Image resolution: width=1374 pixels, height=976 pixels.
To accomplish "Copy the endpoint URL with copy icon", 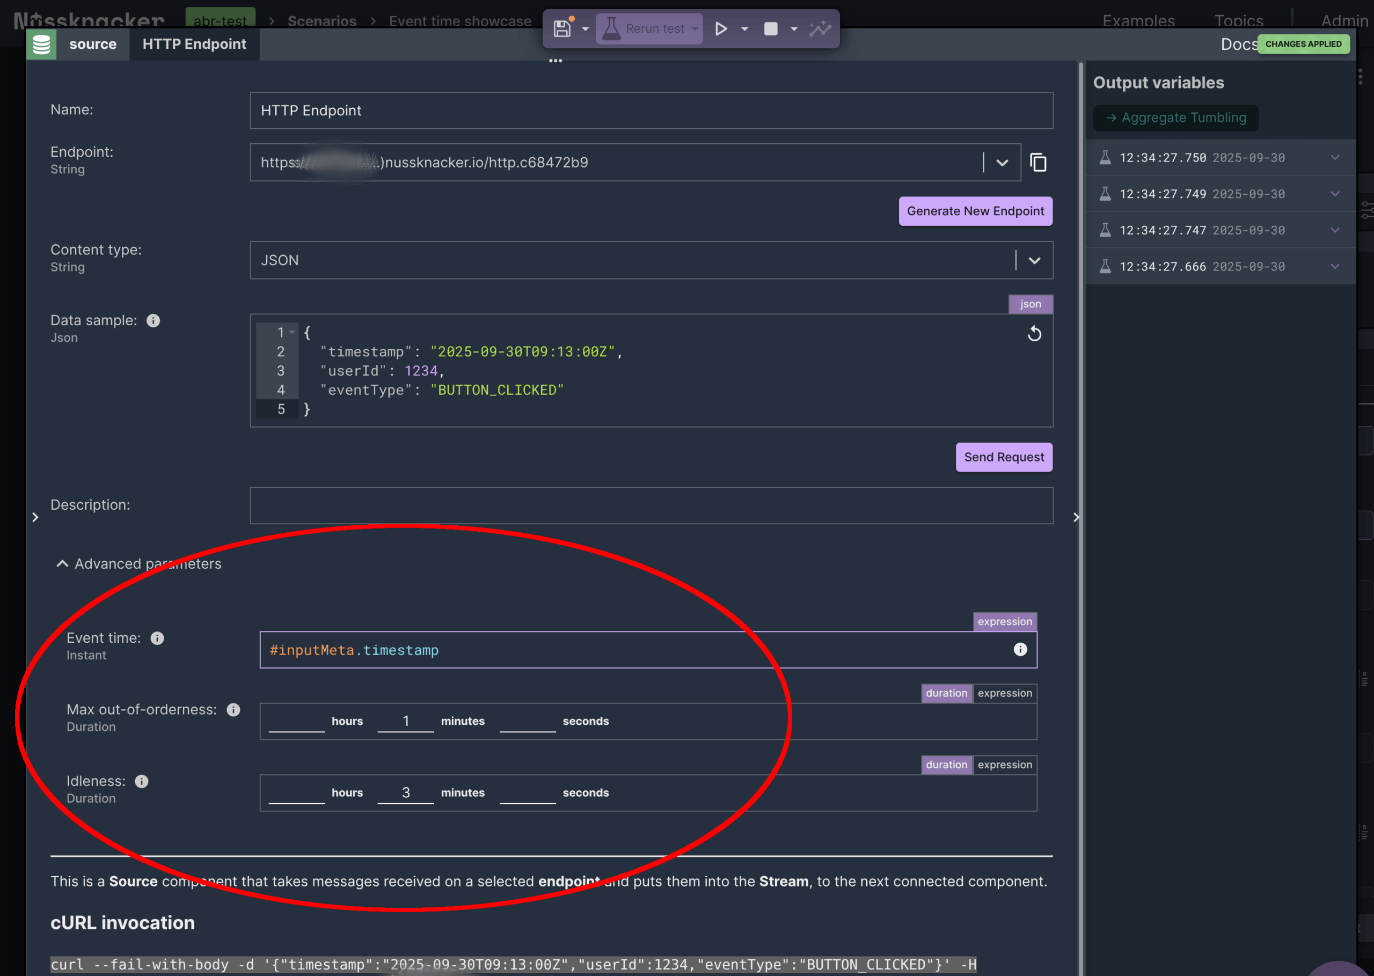I will (1038, 162).
